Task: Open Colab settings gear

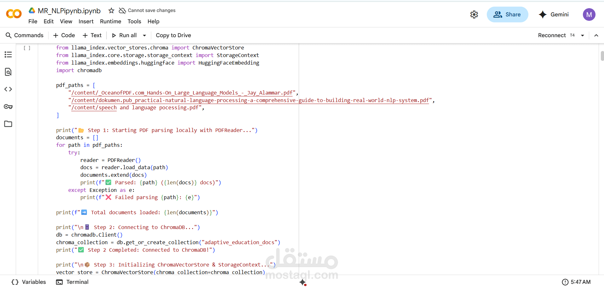Action: 474,14
